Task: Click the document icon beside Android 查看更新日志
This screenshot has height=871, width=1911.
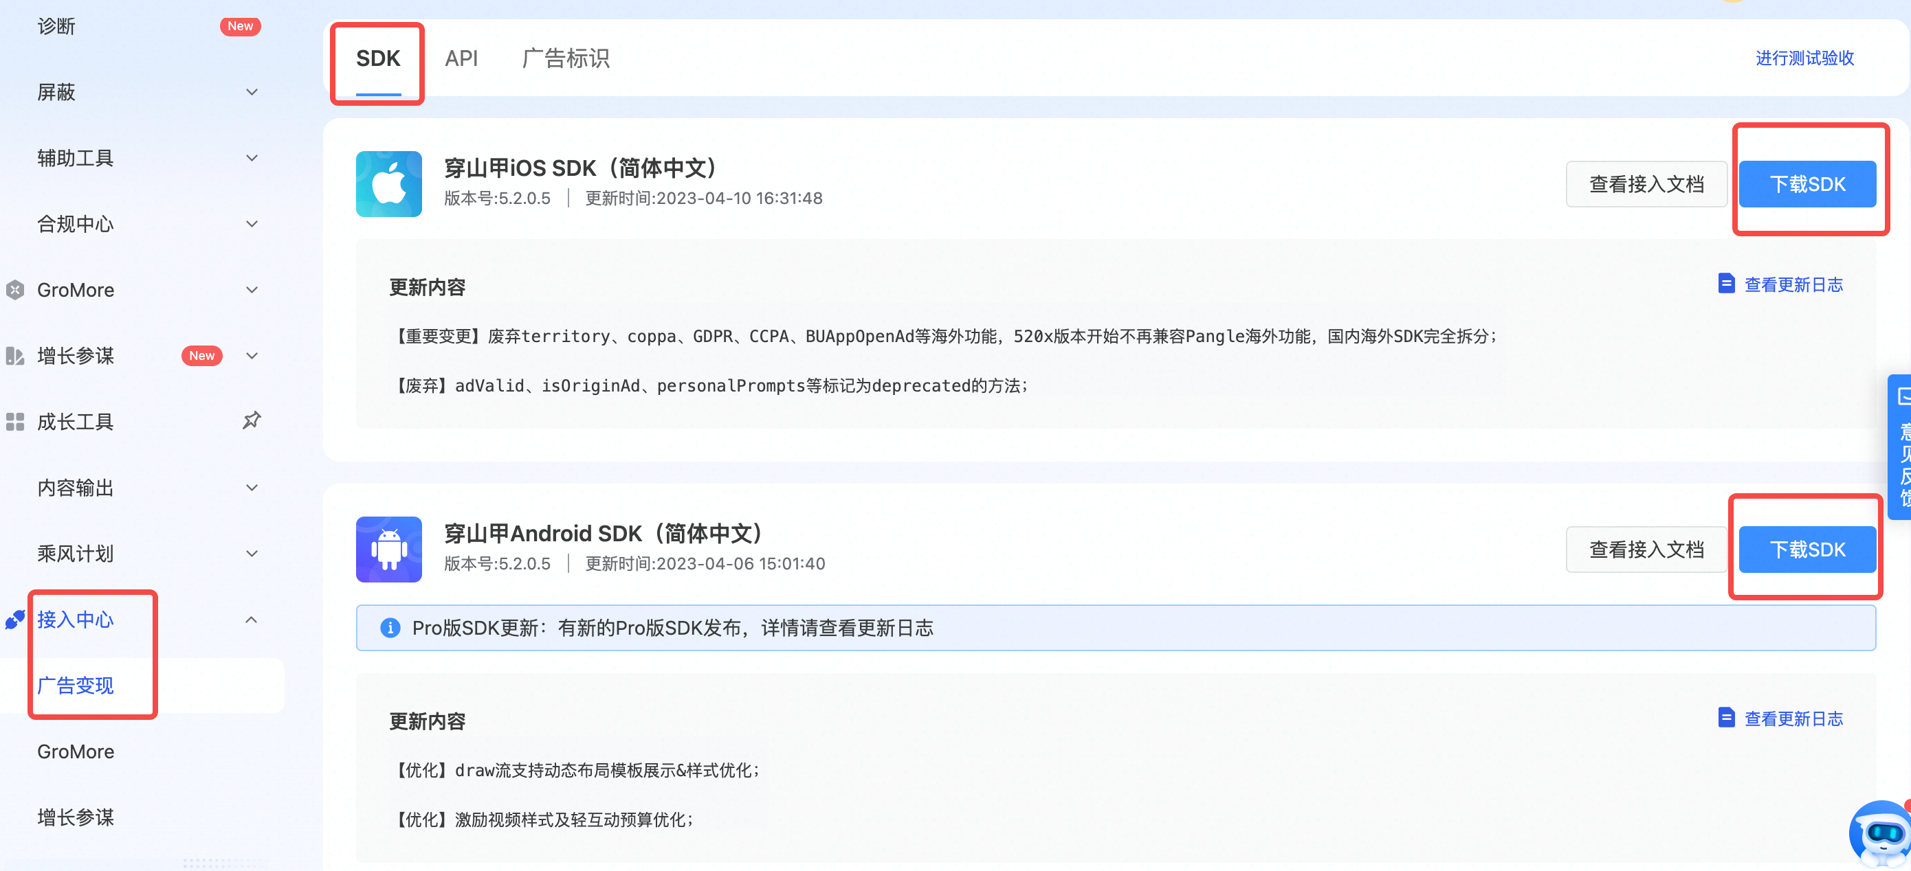Action: point(1726,718)
